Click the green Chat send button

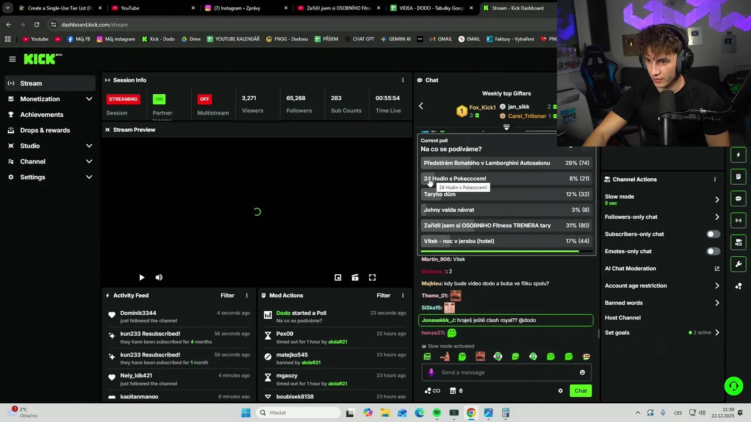[x=580, y=391]
